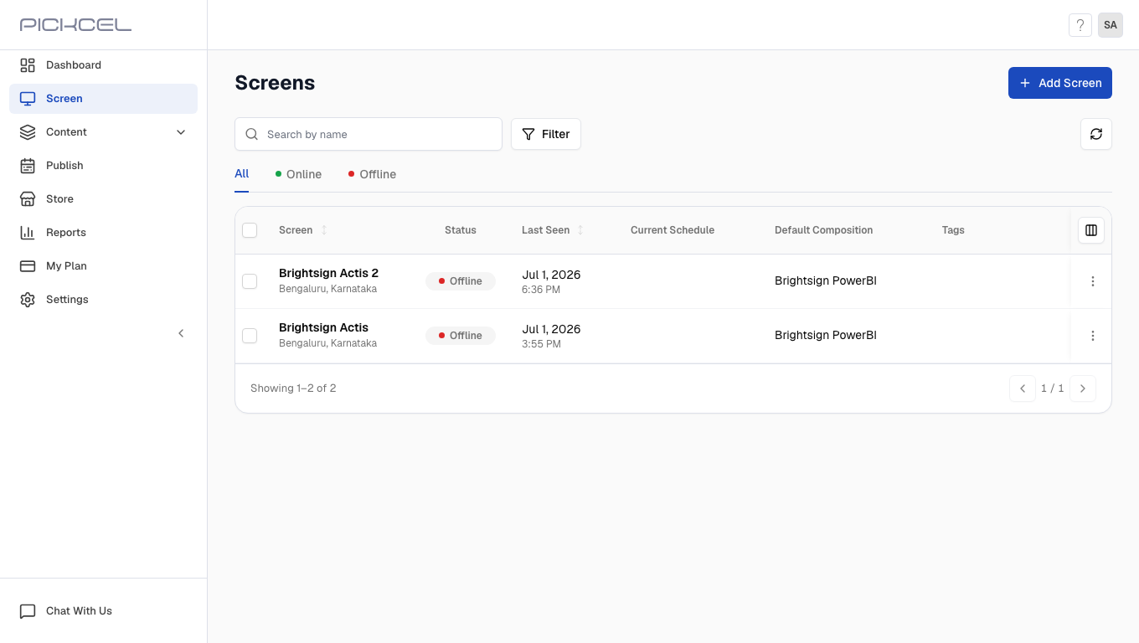
Task: Click Brightsign PowerBI in the 6:36 PM row
Action: (826, 281)
